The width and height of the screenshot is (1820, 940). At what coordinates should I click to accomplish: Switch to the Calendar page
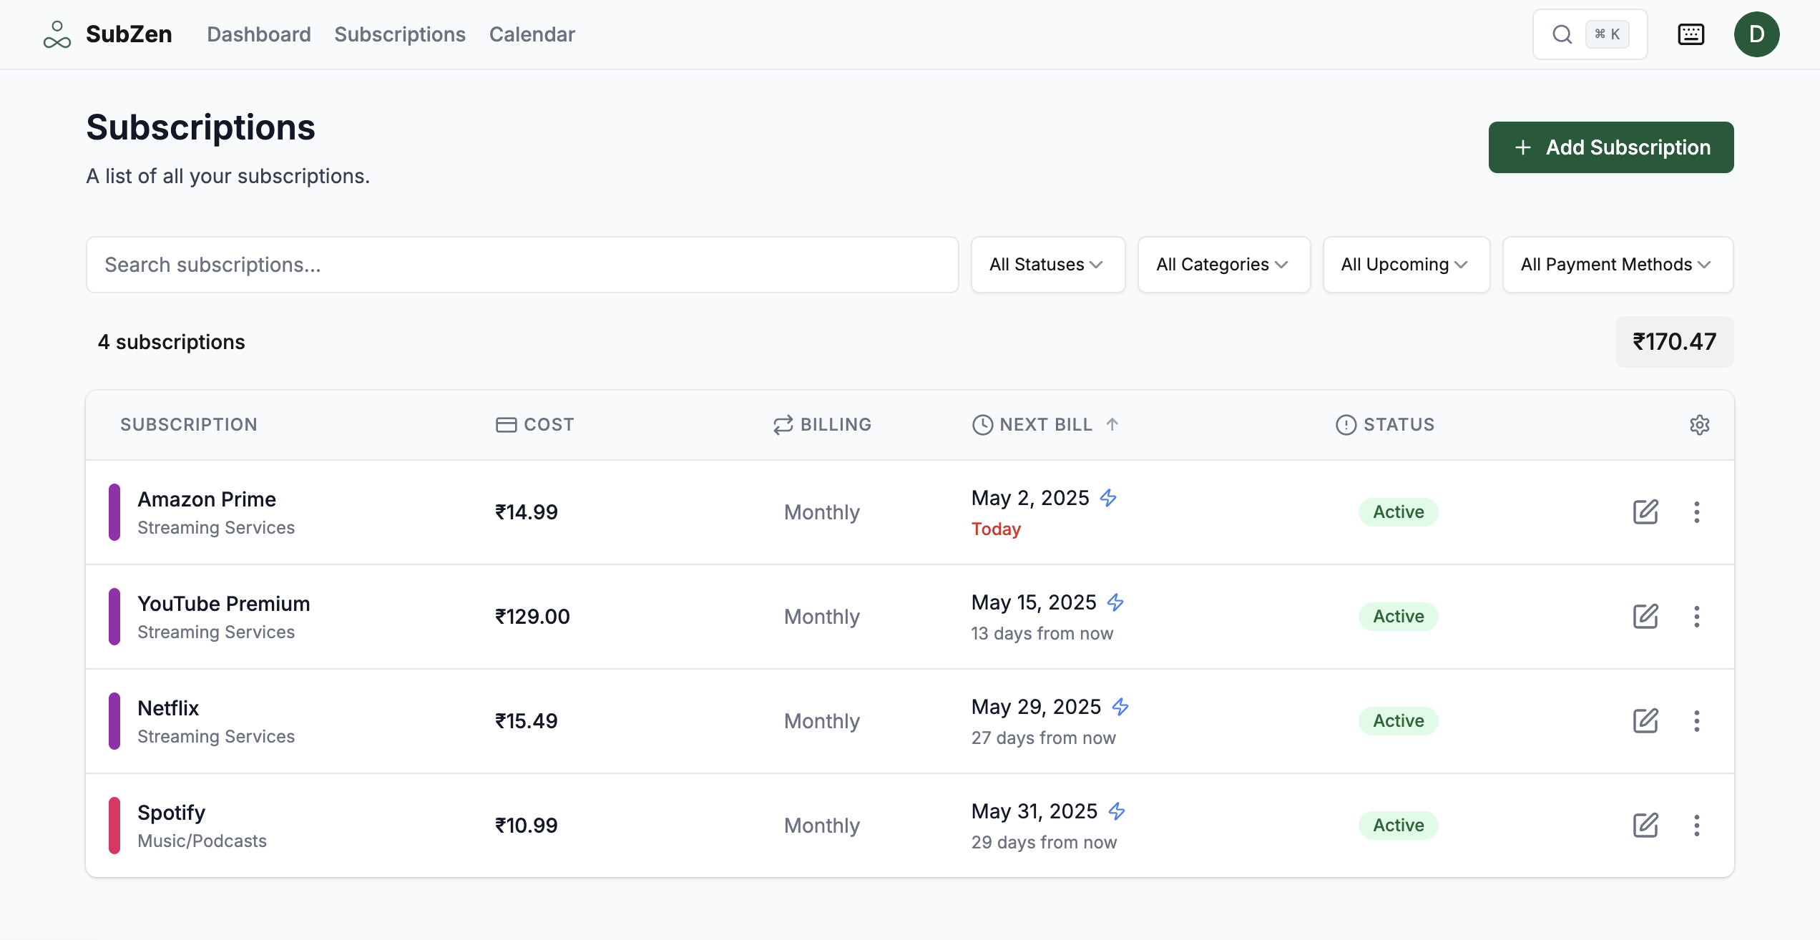pyautogui.click(x=532, y=34)
